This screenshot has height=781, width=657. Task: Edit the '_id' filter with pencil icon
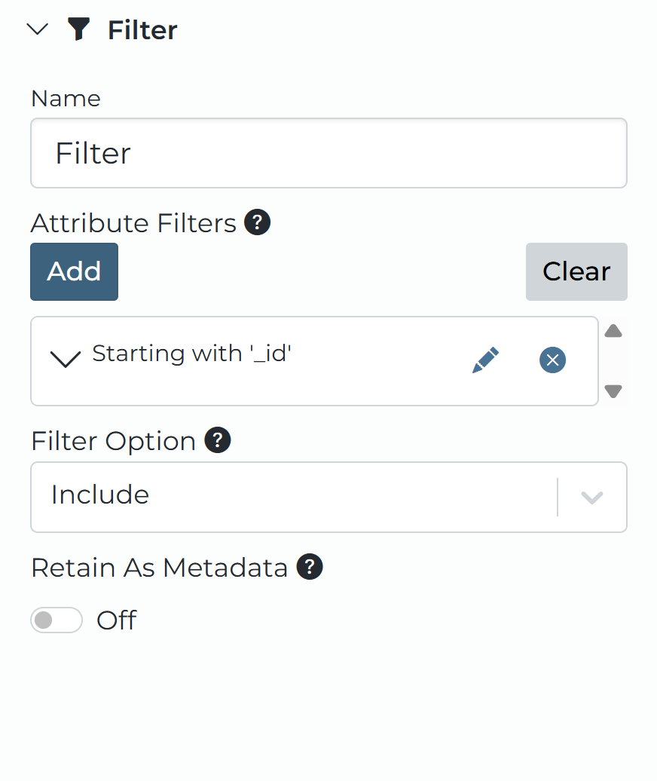pyautogui.click(x=485, y=360)
